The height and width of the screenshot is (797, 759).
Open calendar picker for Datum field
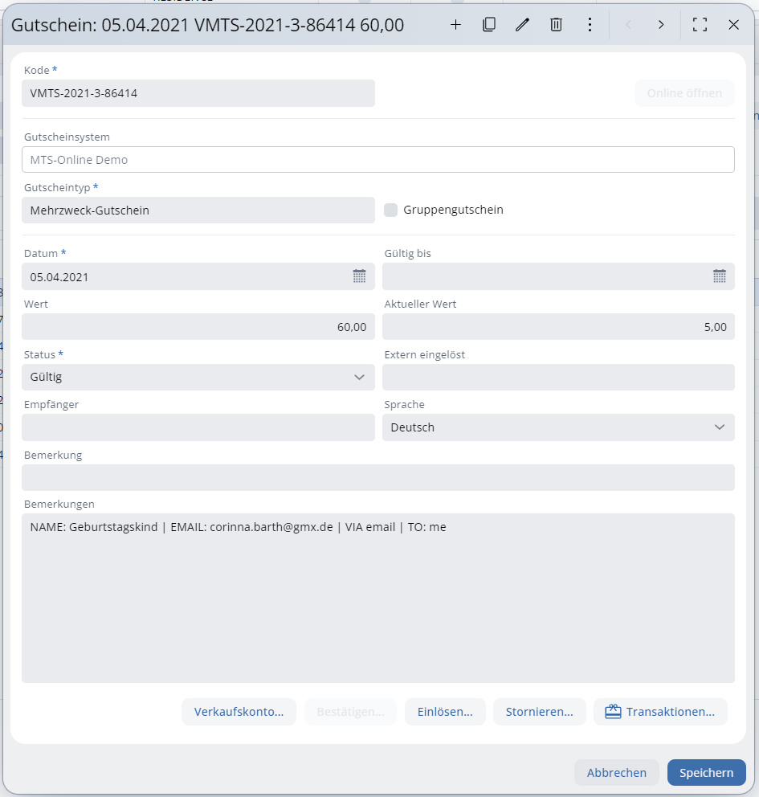[359, 276]
